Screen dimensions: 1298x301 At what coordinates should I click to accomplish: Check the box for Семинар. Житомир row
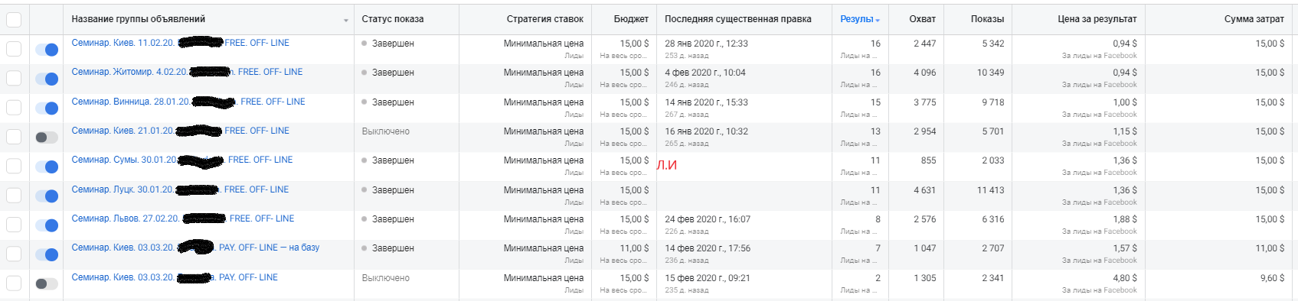pos(14,78)
